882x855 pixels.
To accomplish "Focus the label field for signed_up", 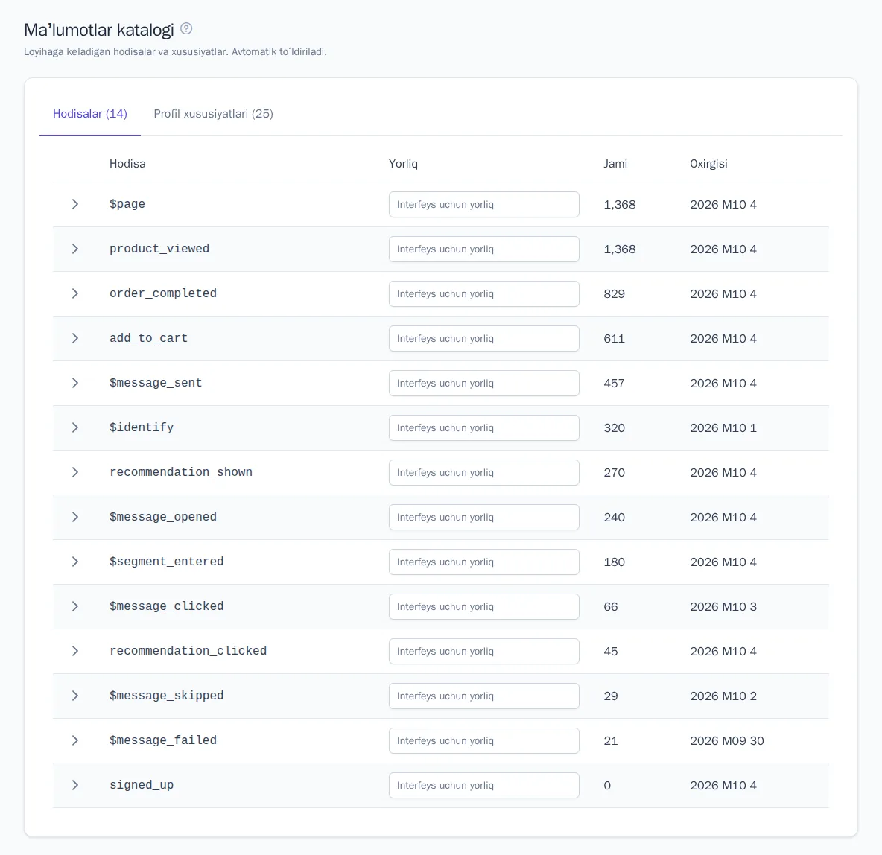I will click(x=483, y=785).
